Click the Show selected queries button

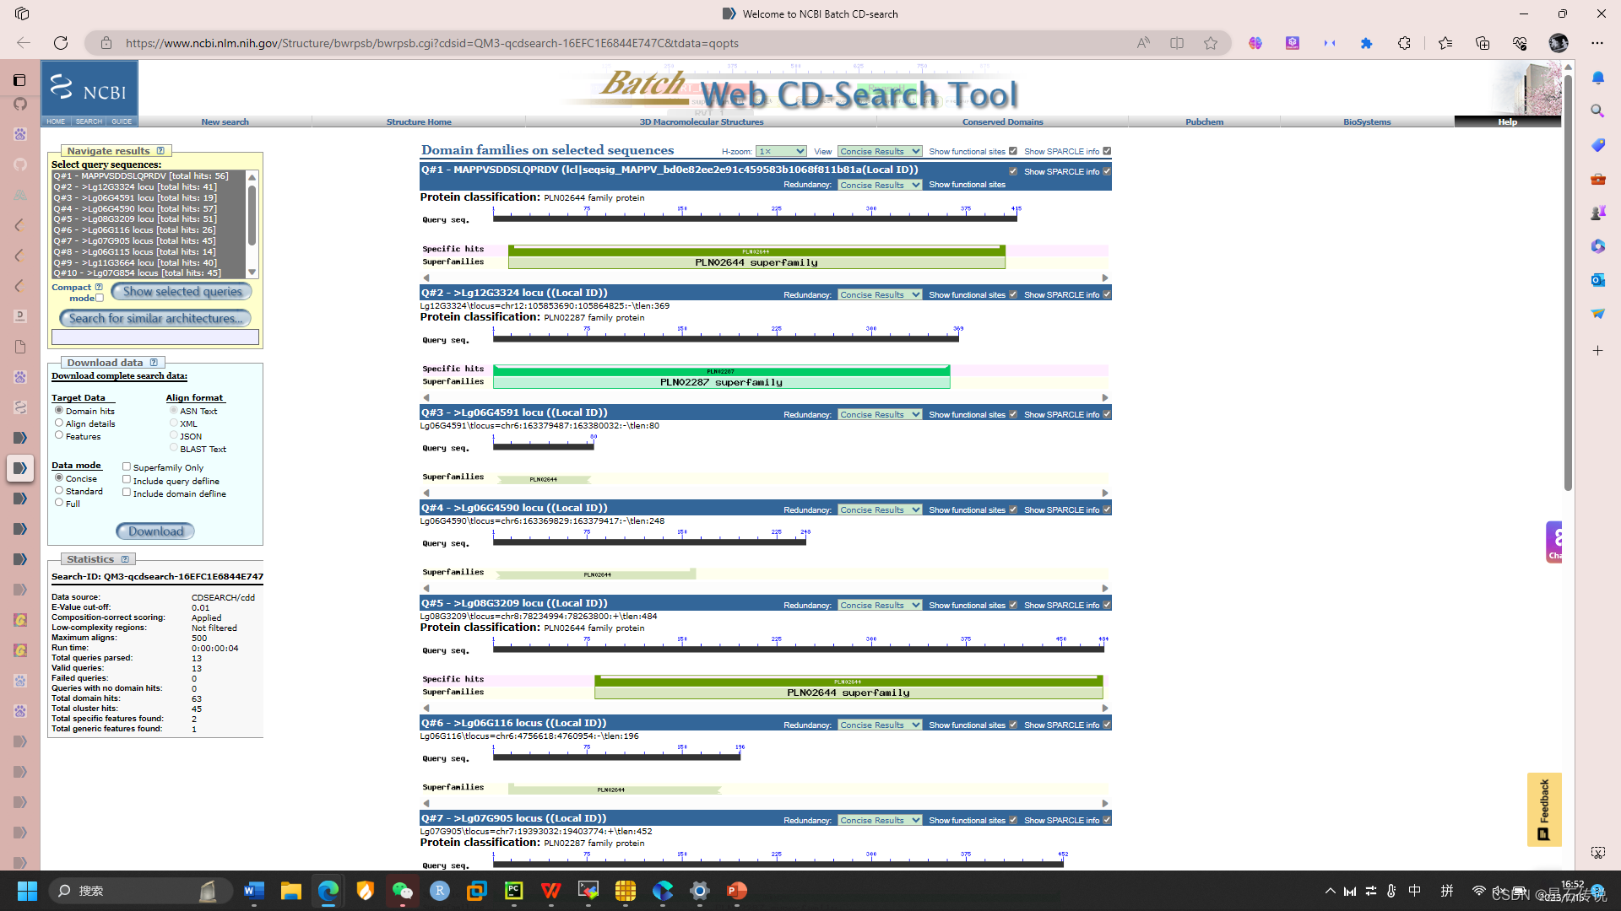182,292
